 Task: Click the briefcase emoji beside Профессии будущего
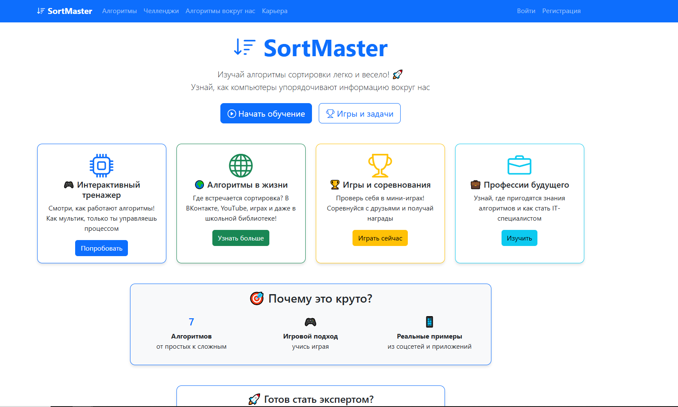click(476, 185)
